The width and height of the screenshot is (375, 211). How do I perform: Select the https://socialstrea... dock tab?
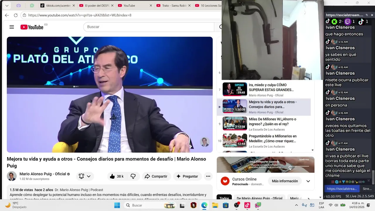click(x=342, y=189)
